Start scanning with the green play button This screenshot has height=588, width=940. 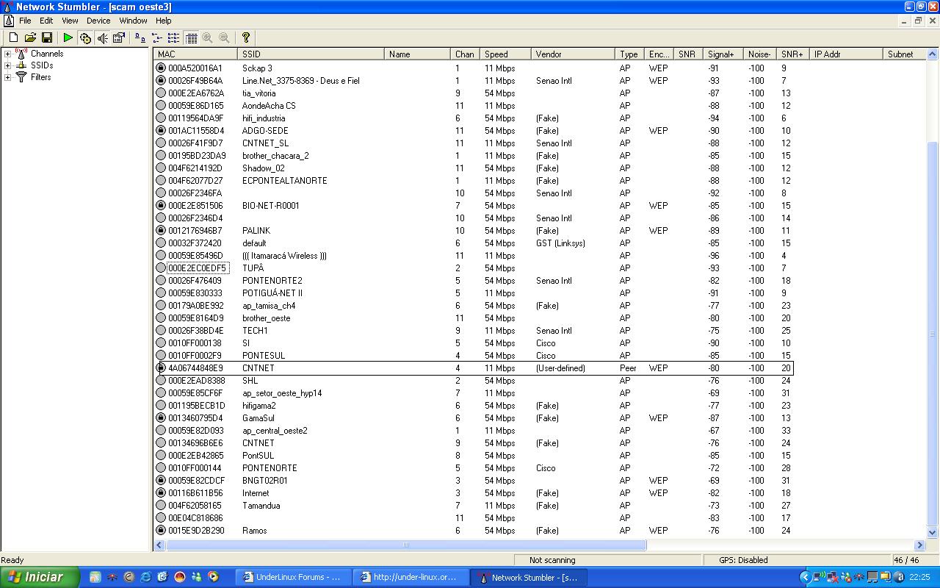[68, 37]
